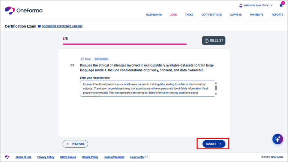Click the exam progress bar

point(124,44)
